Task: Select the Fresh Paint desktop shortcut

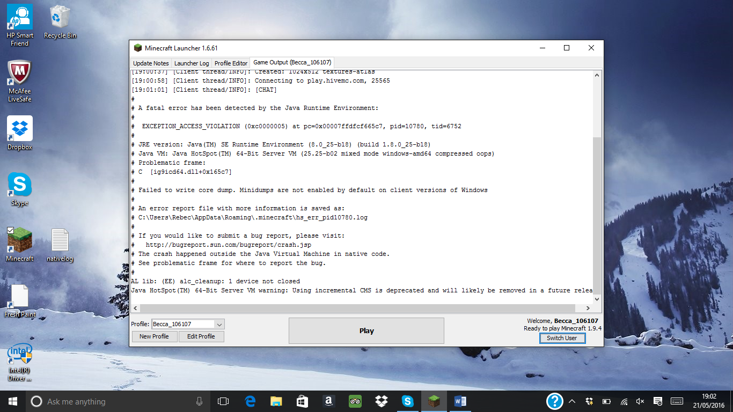Action: [x=20, y=301]
